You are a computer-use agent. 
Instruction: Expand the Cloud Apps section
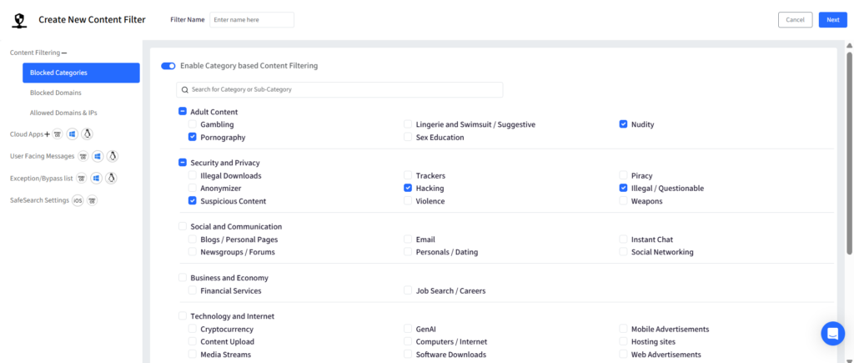47,134
